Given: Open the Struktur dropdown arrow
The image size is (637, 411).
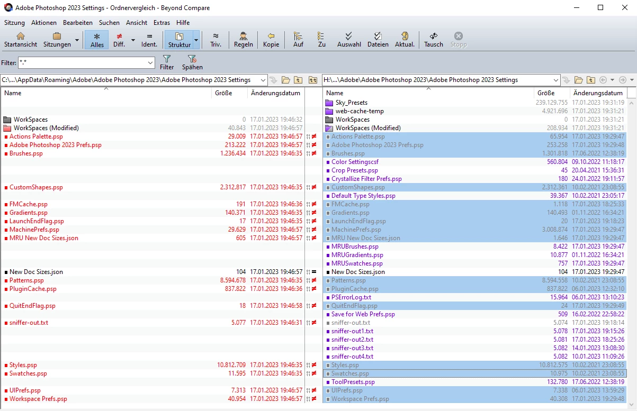Looking at the screenshot, I should pos(196,40).
